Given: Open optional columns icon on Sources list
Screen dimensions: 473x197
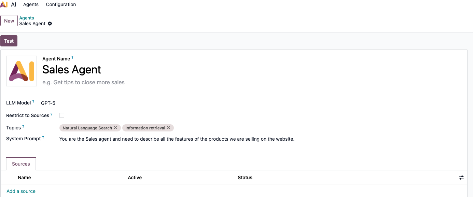Looking at the screenshot, I should tap(461, 178).
